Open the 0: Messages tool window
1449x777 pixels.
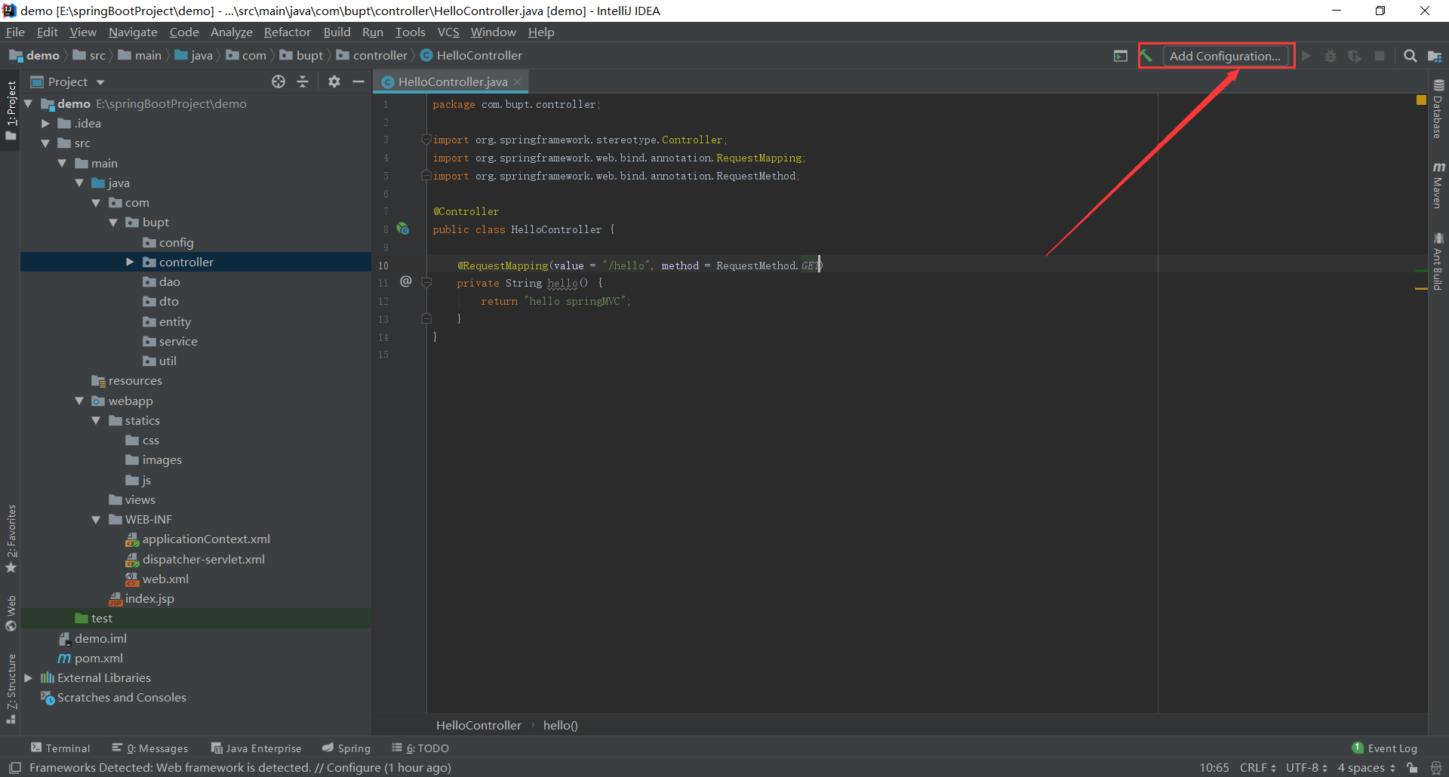point(150,748)
